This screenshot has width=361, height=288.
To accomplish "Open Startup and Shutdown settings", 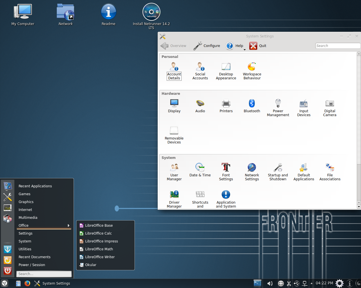I will coord(278,172).
